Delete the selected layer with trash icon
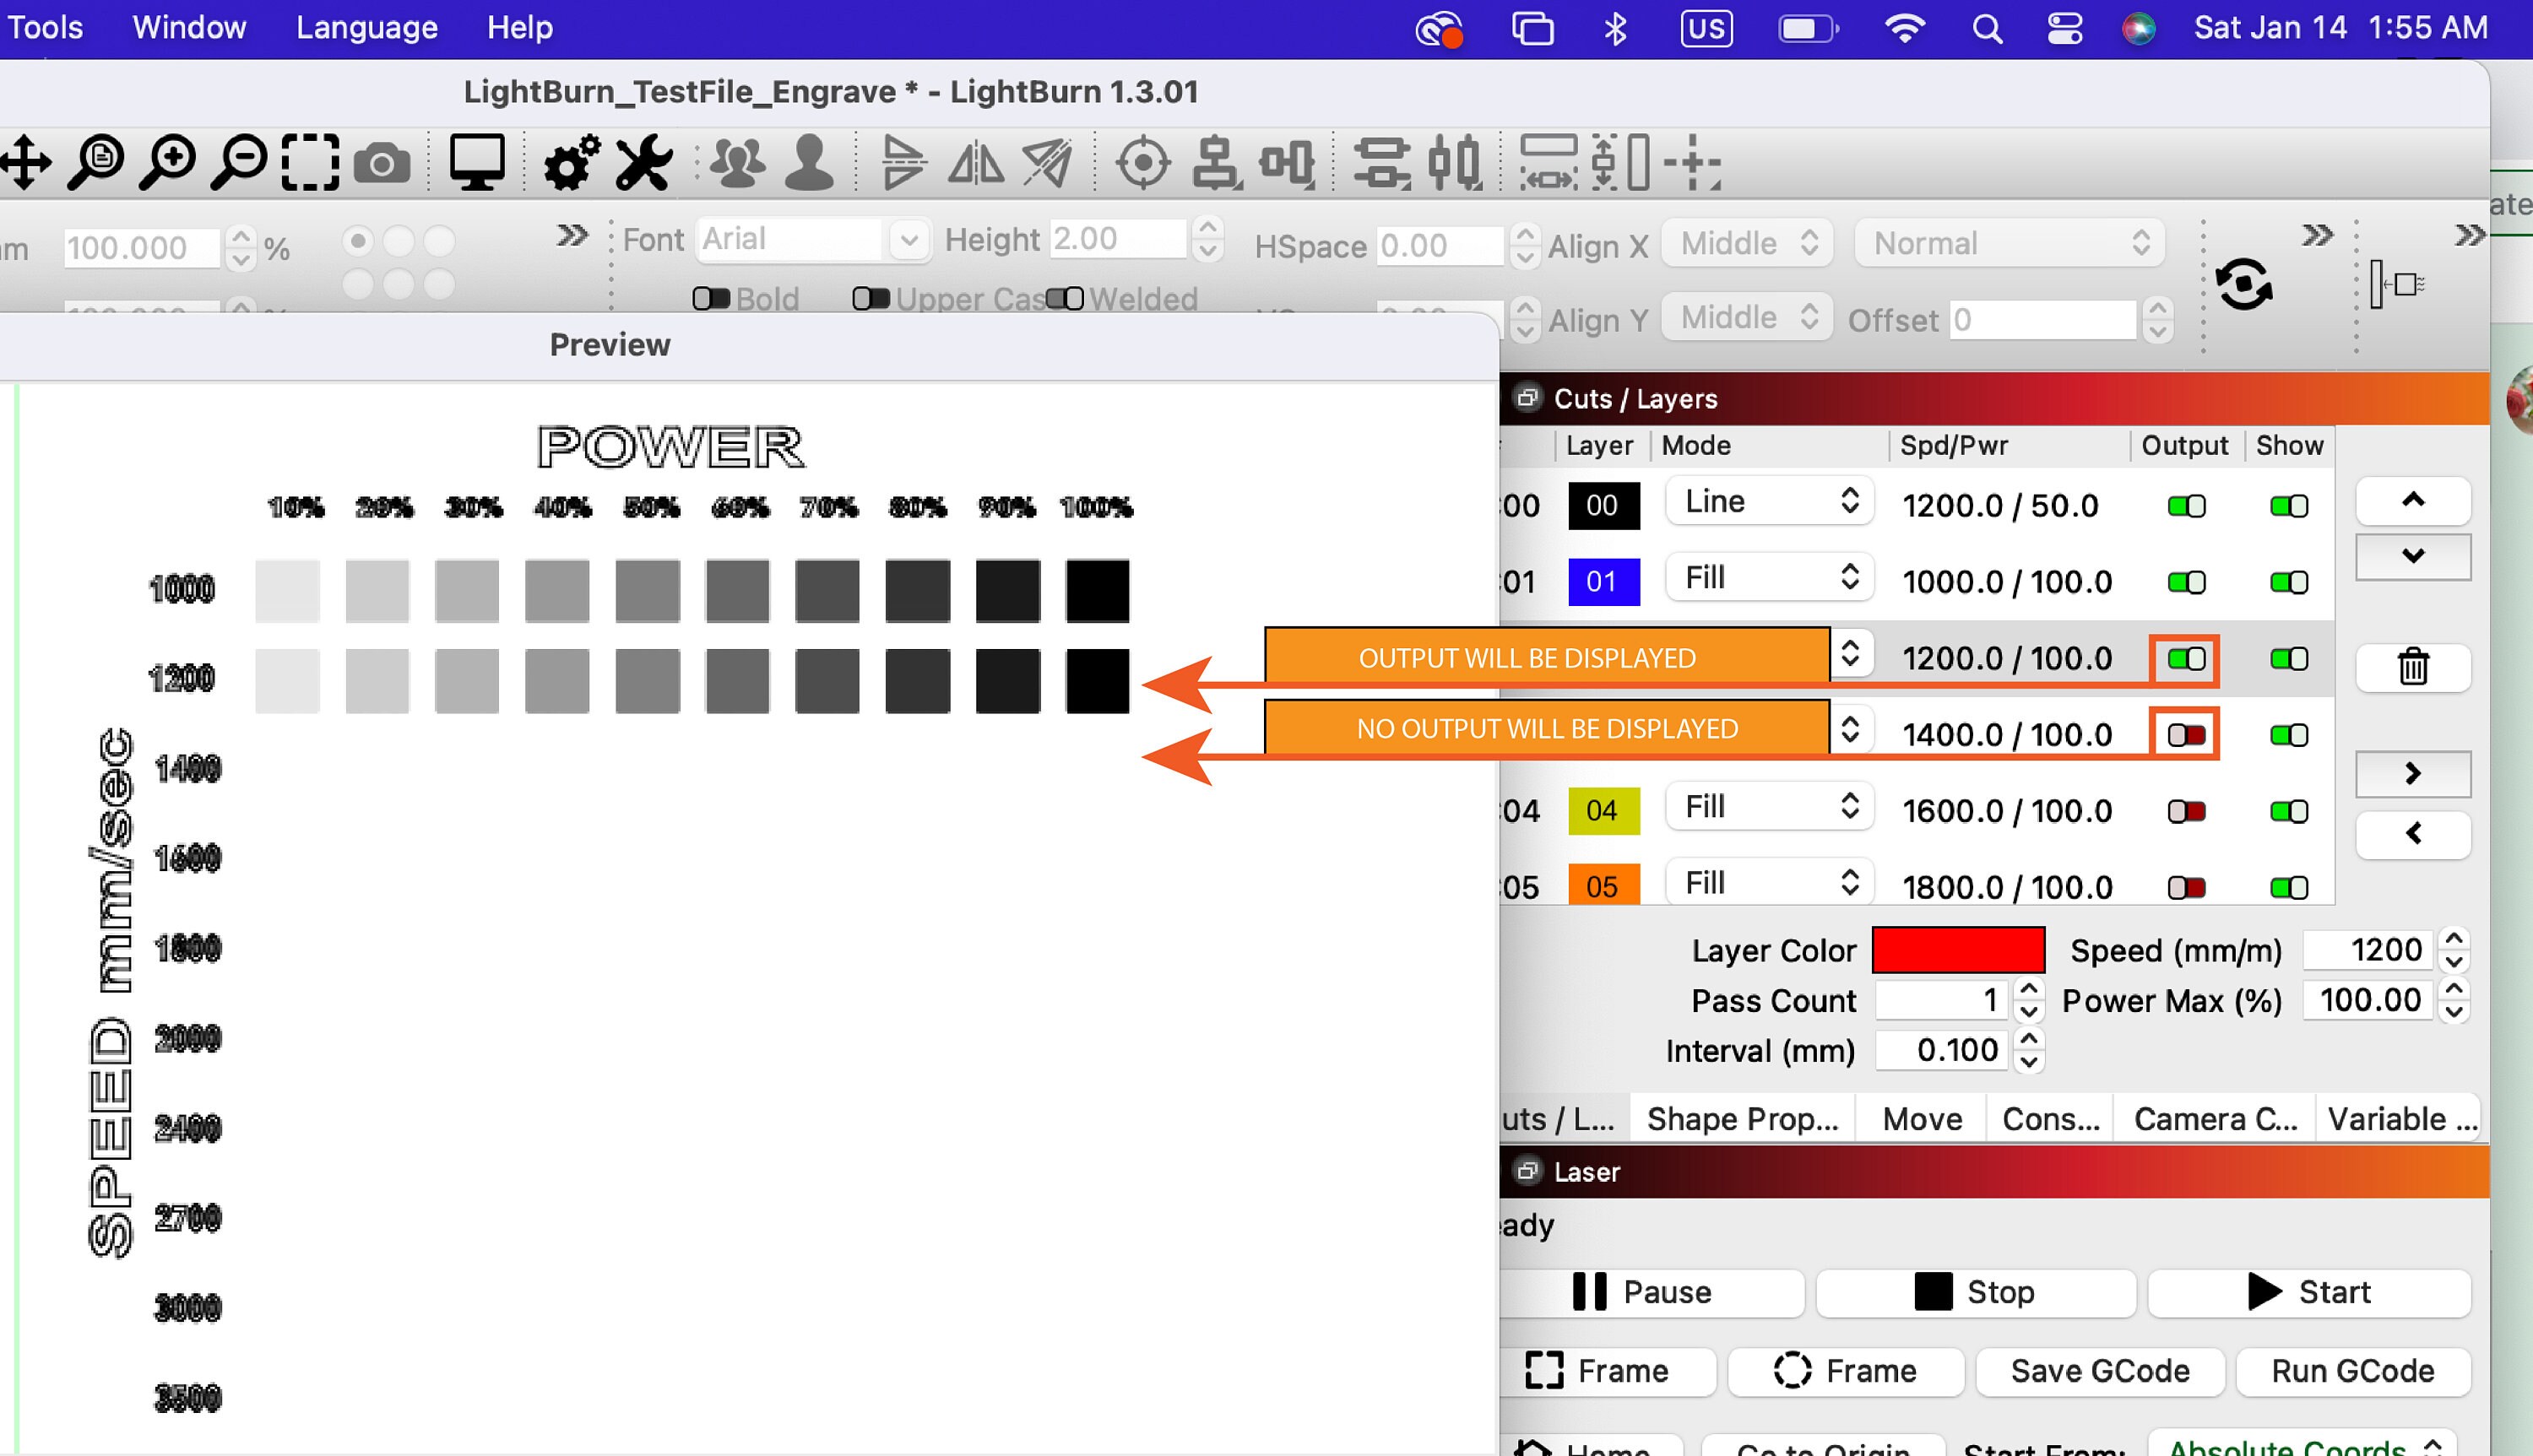 coord(2411,668)
